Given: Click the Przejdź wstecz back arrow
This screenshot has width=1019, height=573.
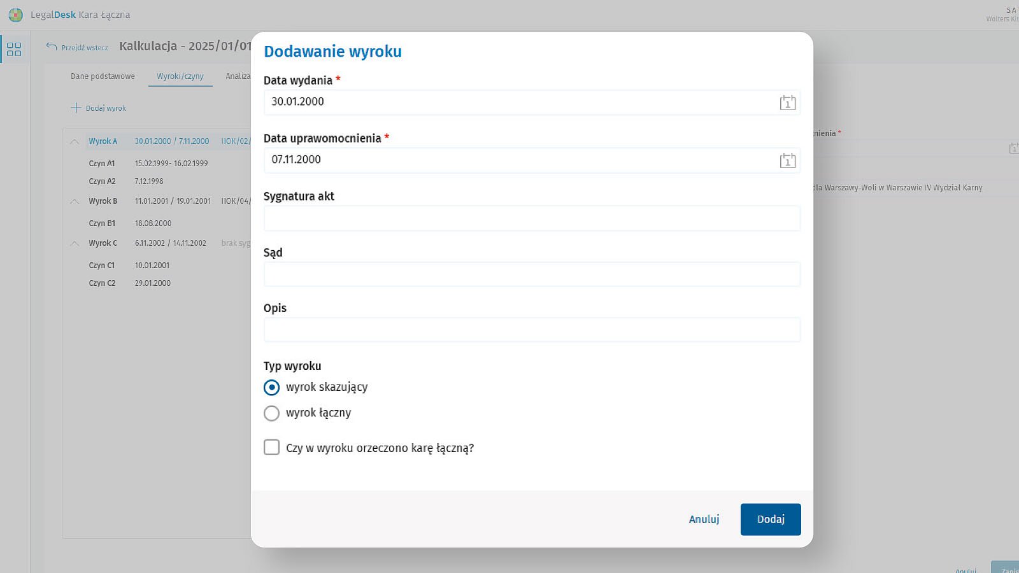Looking at the screenshot, I should point(52,46).
